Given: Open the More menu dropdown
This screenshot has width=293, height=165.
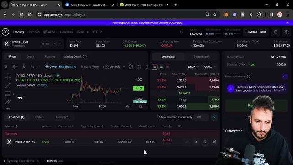Looking at the screenshot, I should tap(82, 32).
